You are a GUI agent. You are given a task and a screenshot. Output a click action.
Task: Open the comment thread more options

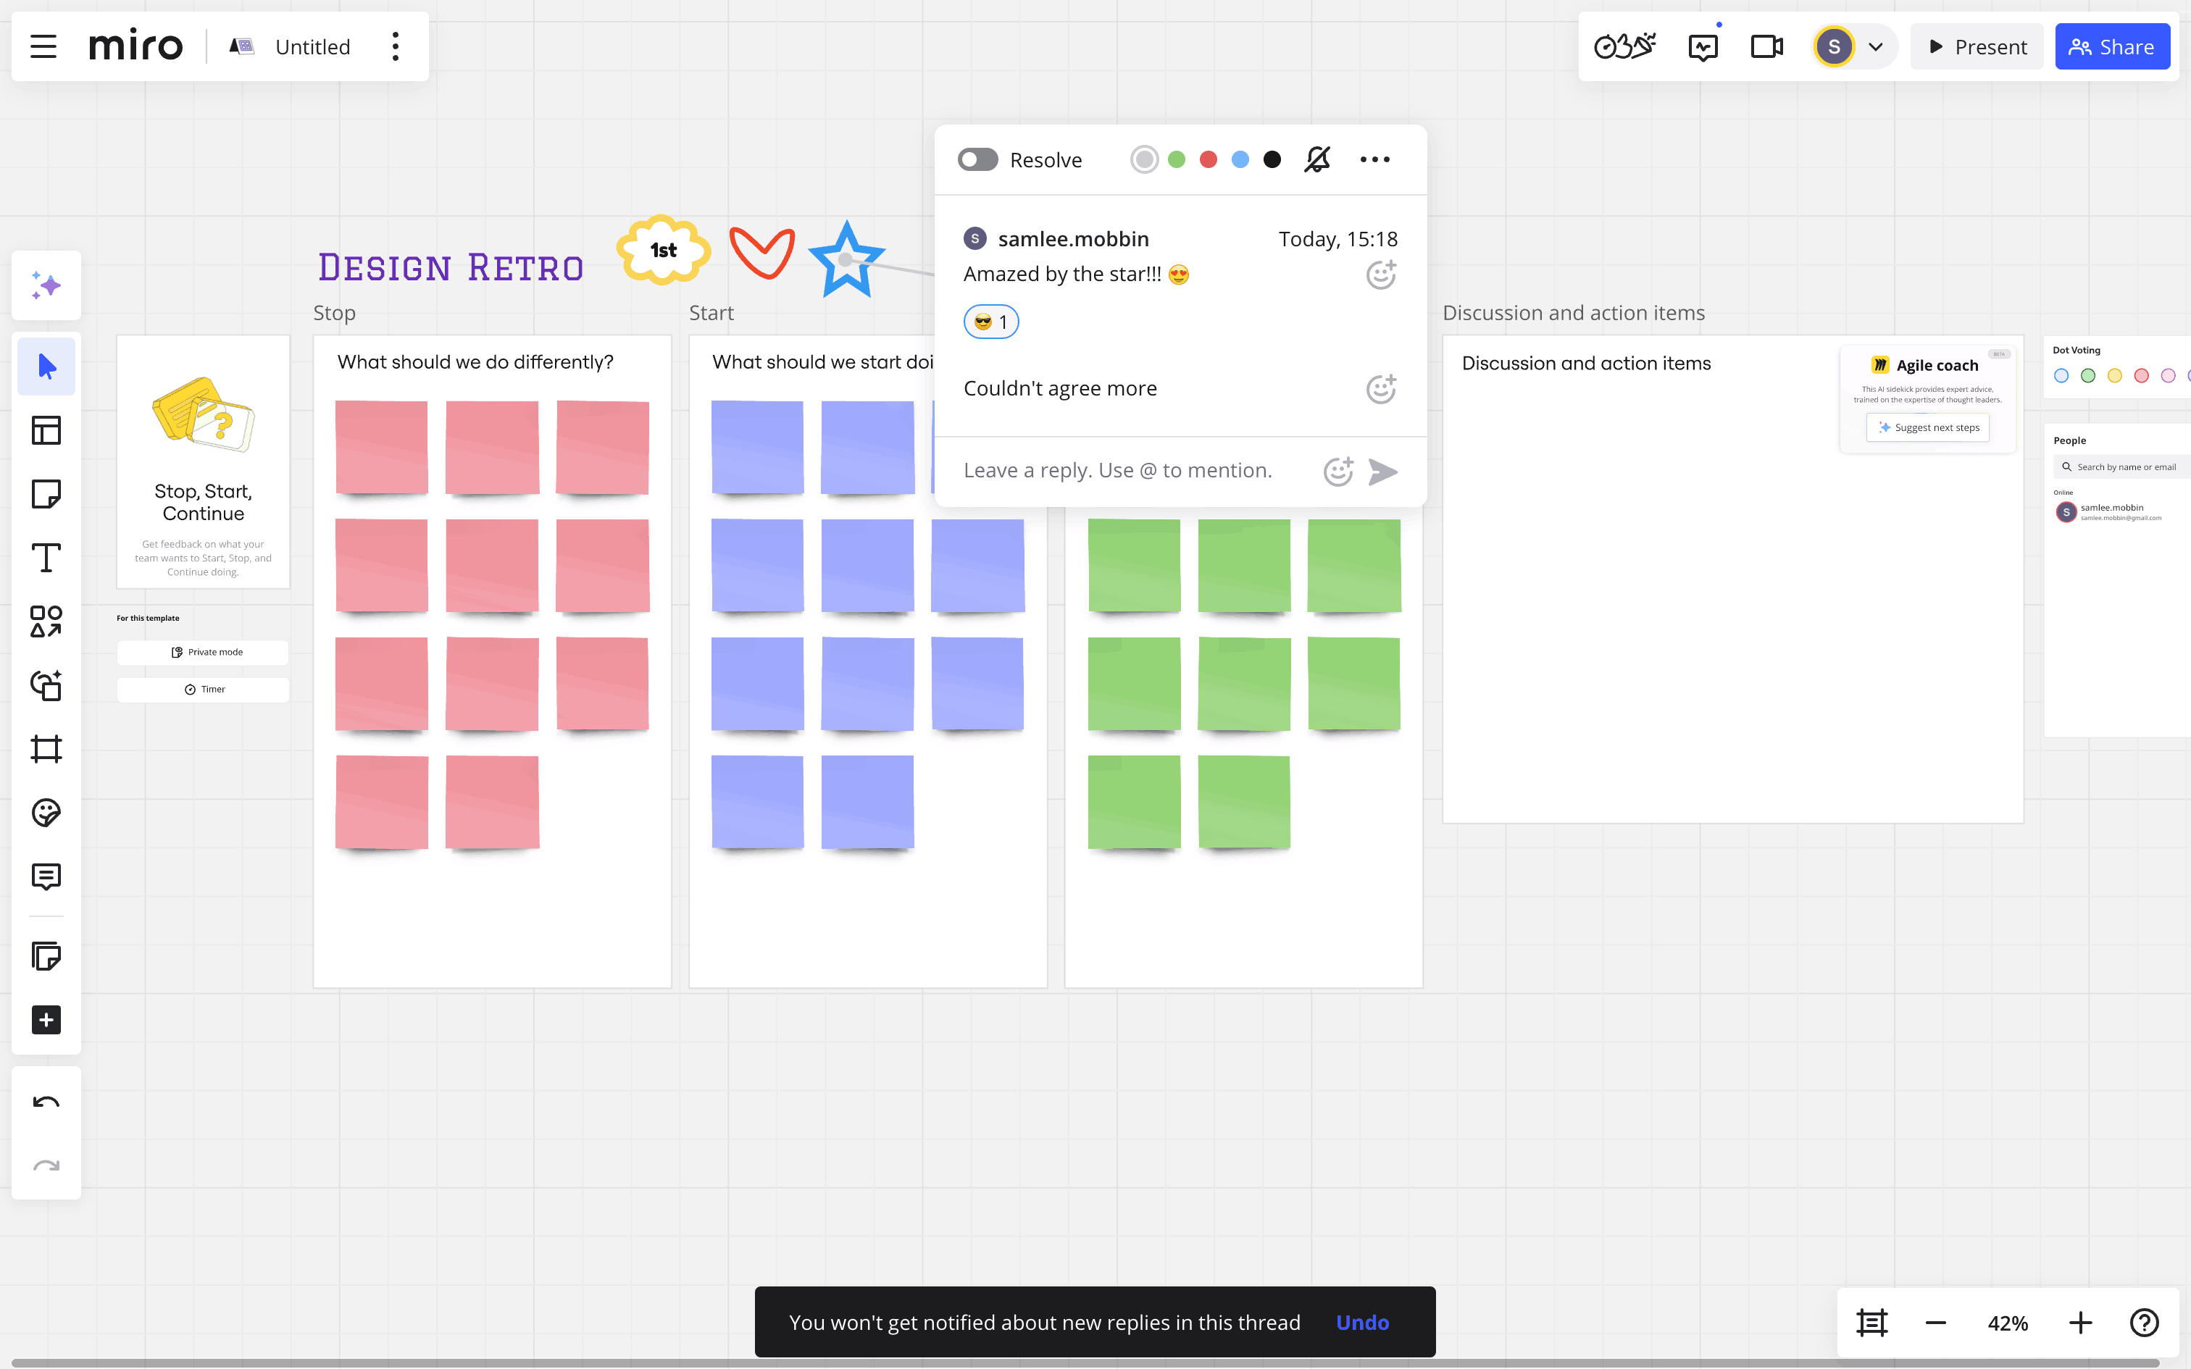point(1374,160)
